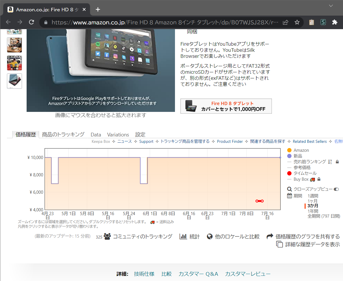
Task: Click the sales rank sort icon
Action: pos(330,162)
